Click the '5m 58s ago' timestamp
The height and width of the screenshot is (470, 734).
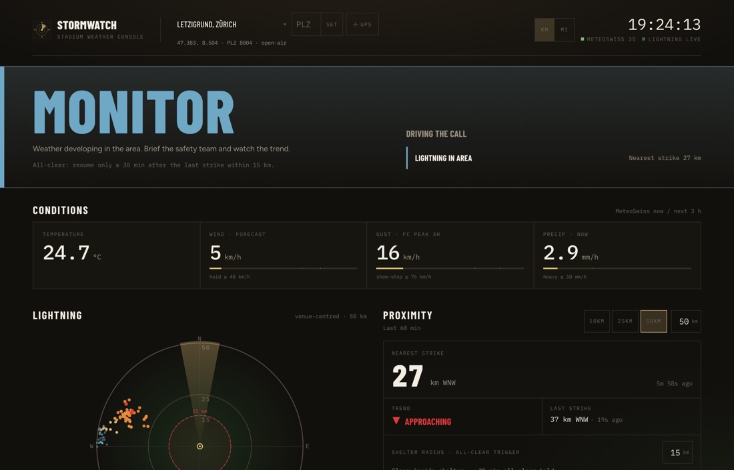pos(674,383)
